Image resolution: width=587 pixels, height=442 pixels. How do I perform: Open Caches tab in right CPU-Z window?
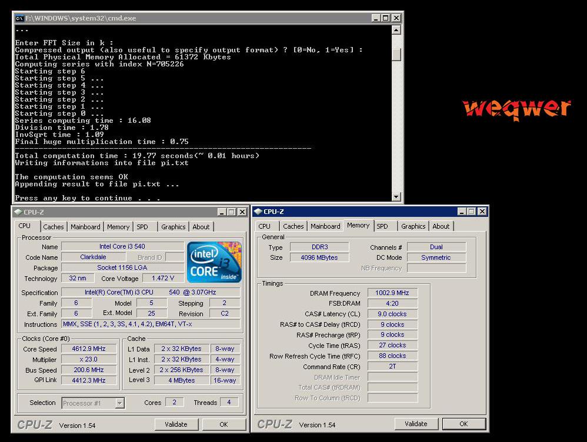(x=293, y=226)
